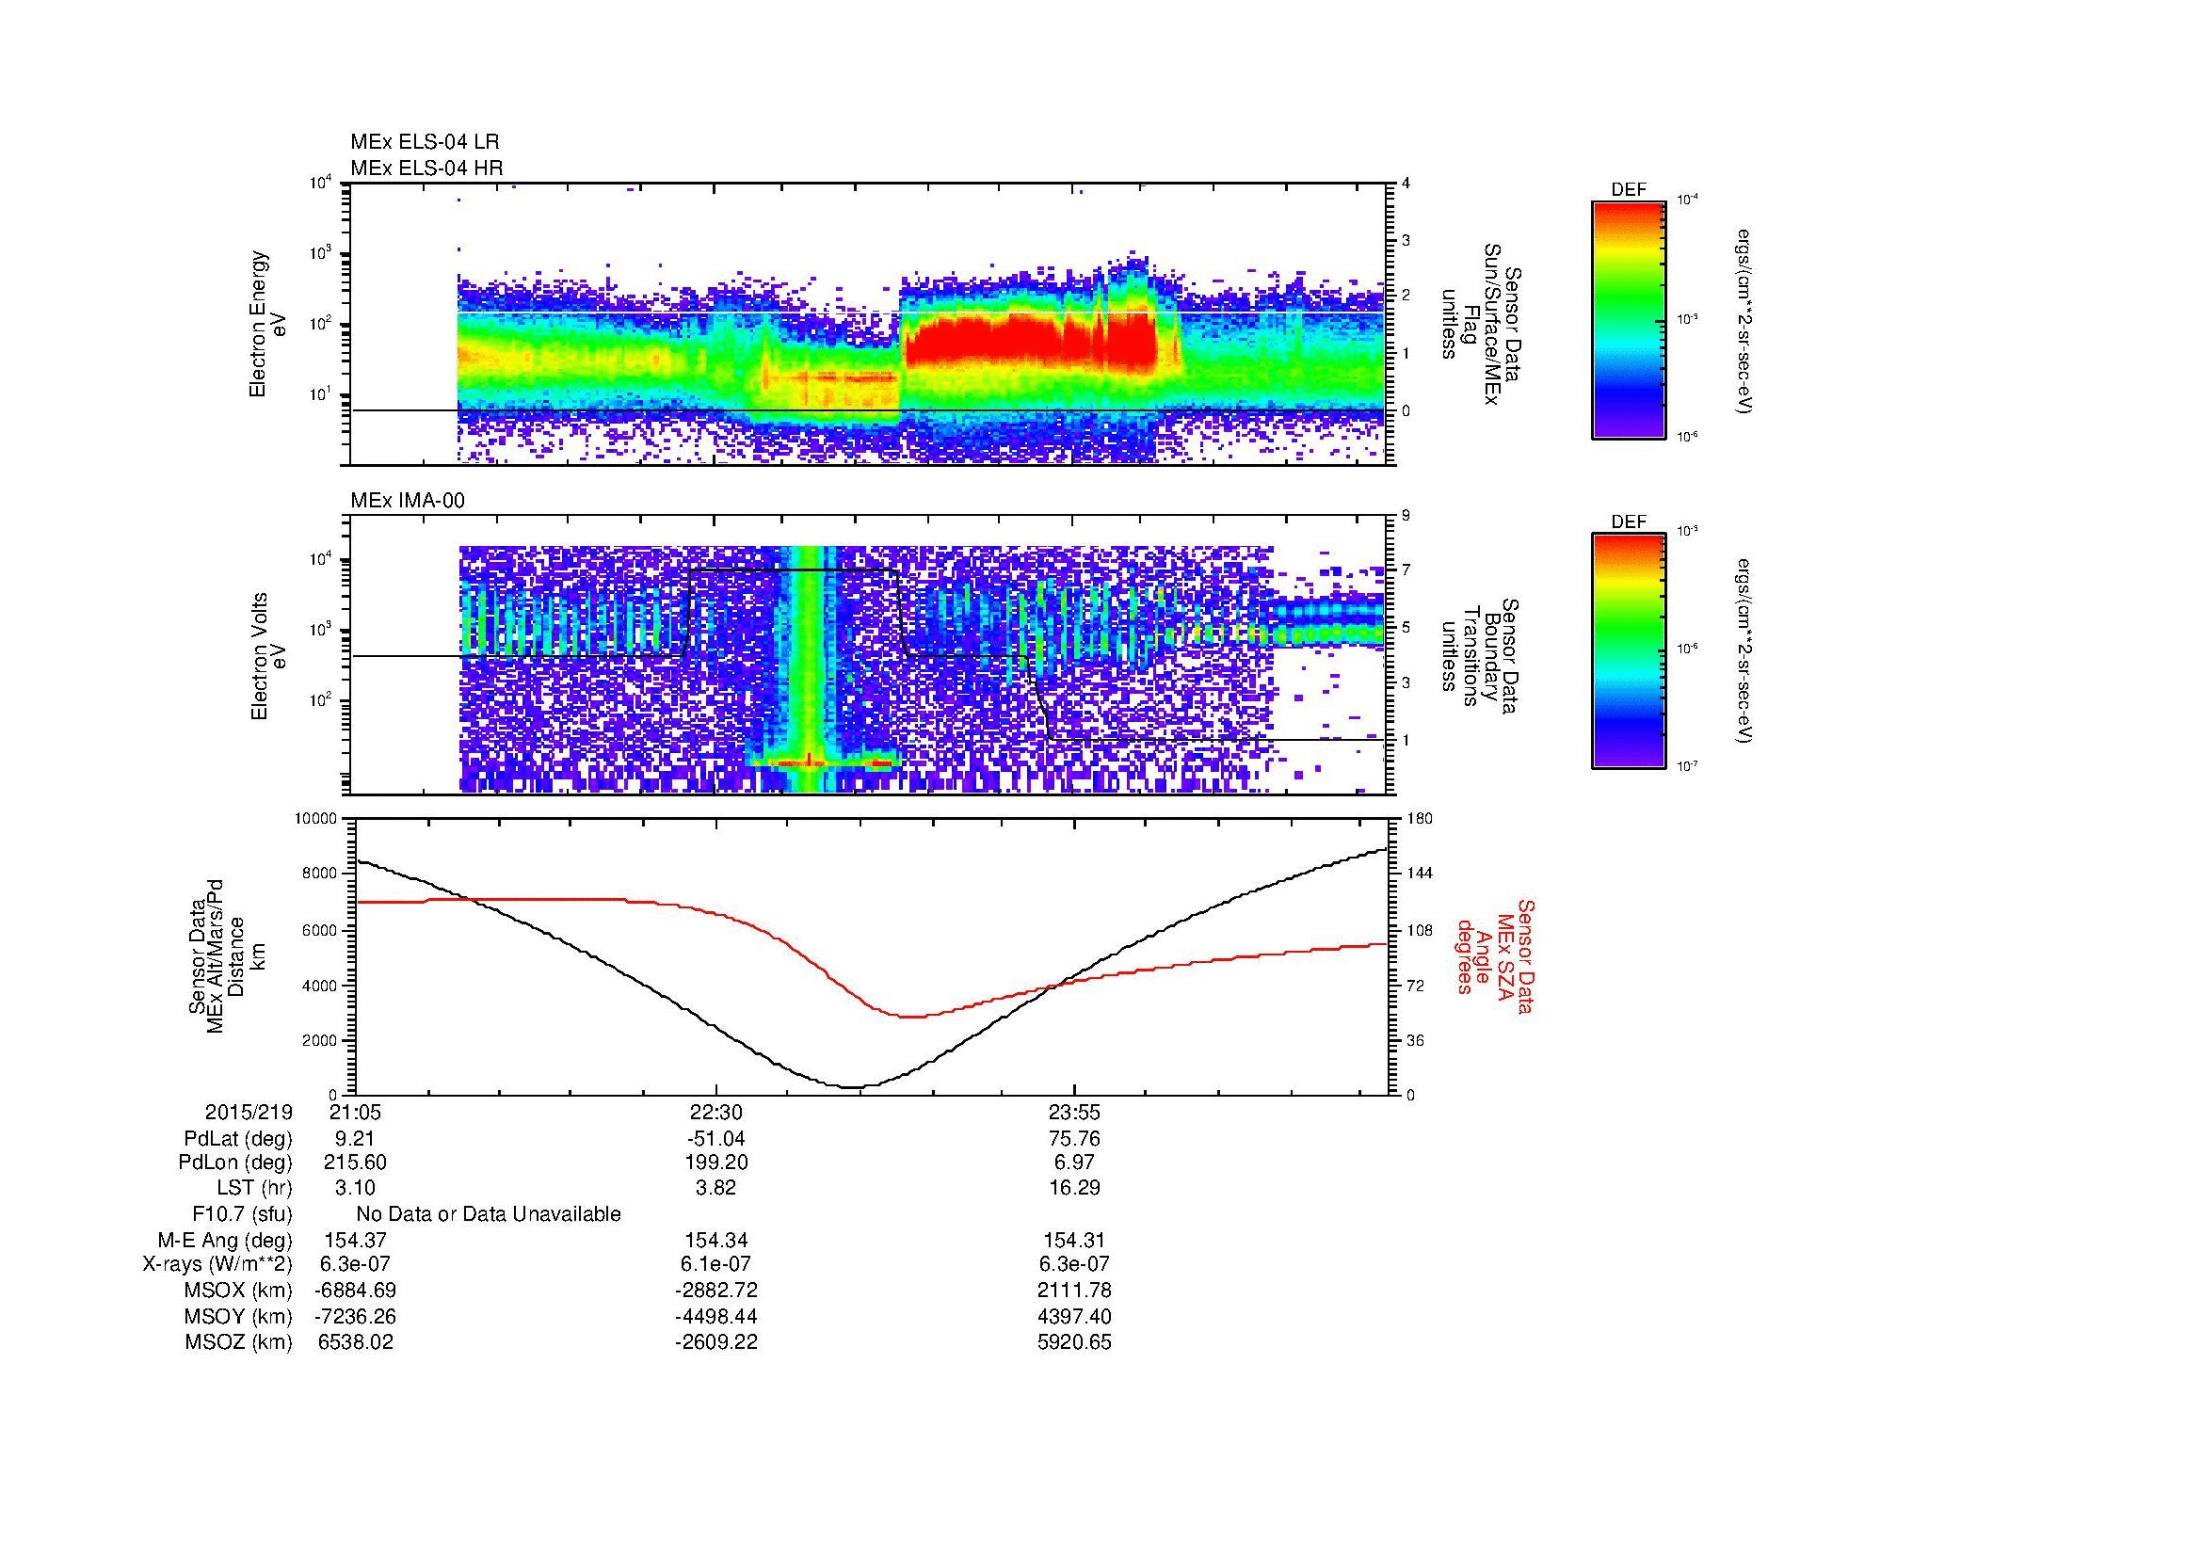Image resolution: width=2202 pixels, height=1556 pixels.
Task: Click LST value 16.29
Action: pos(1074,1188)
